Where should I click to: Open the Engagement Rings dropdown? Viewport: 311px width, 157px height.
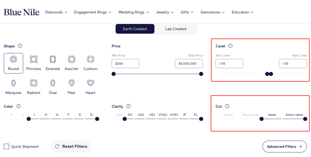point(93,12)
